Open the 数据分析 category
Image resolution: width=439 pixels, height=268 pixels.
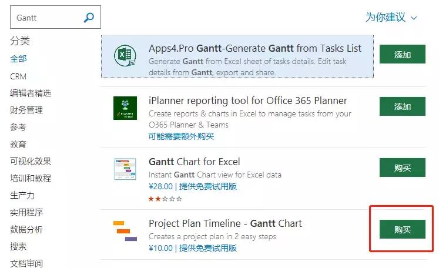pos(26,229)
